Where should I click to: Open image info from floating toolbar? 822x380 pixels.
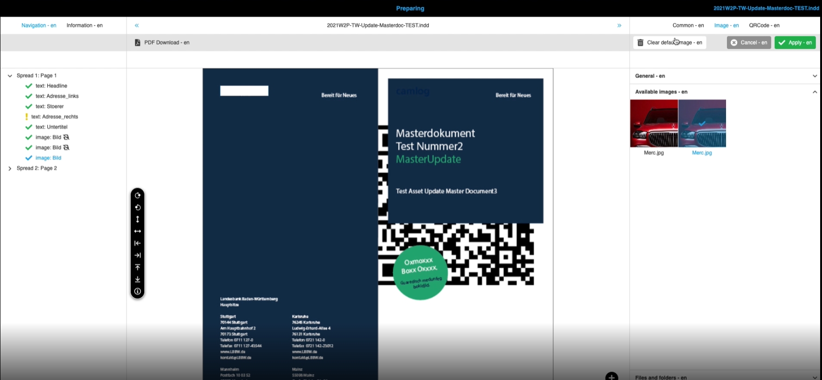pos(138,292)
